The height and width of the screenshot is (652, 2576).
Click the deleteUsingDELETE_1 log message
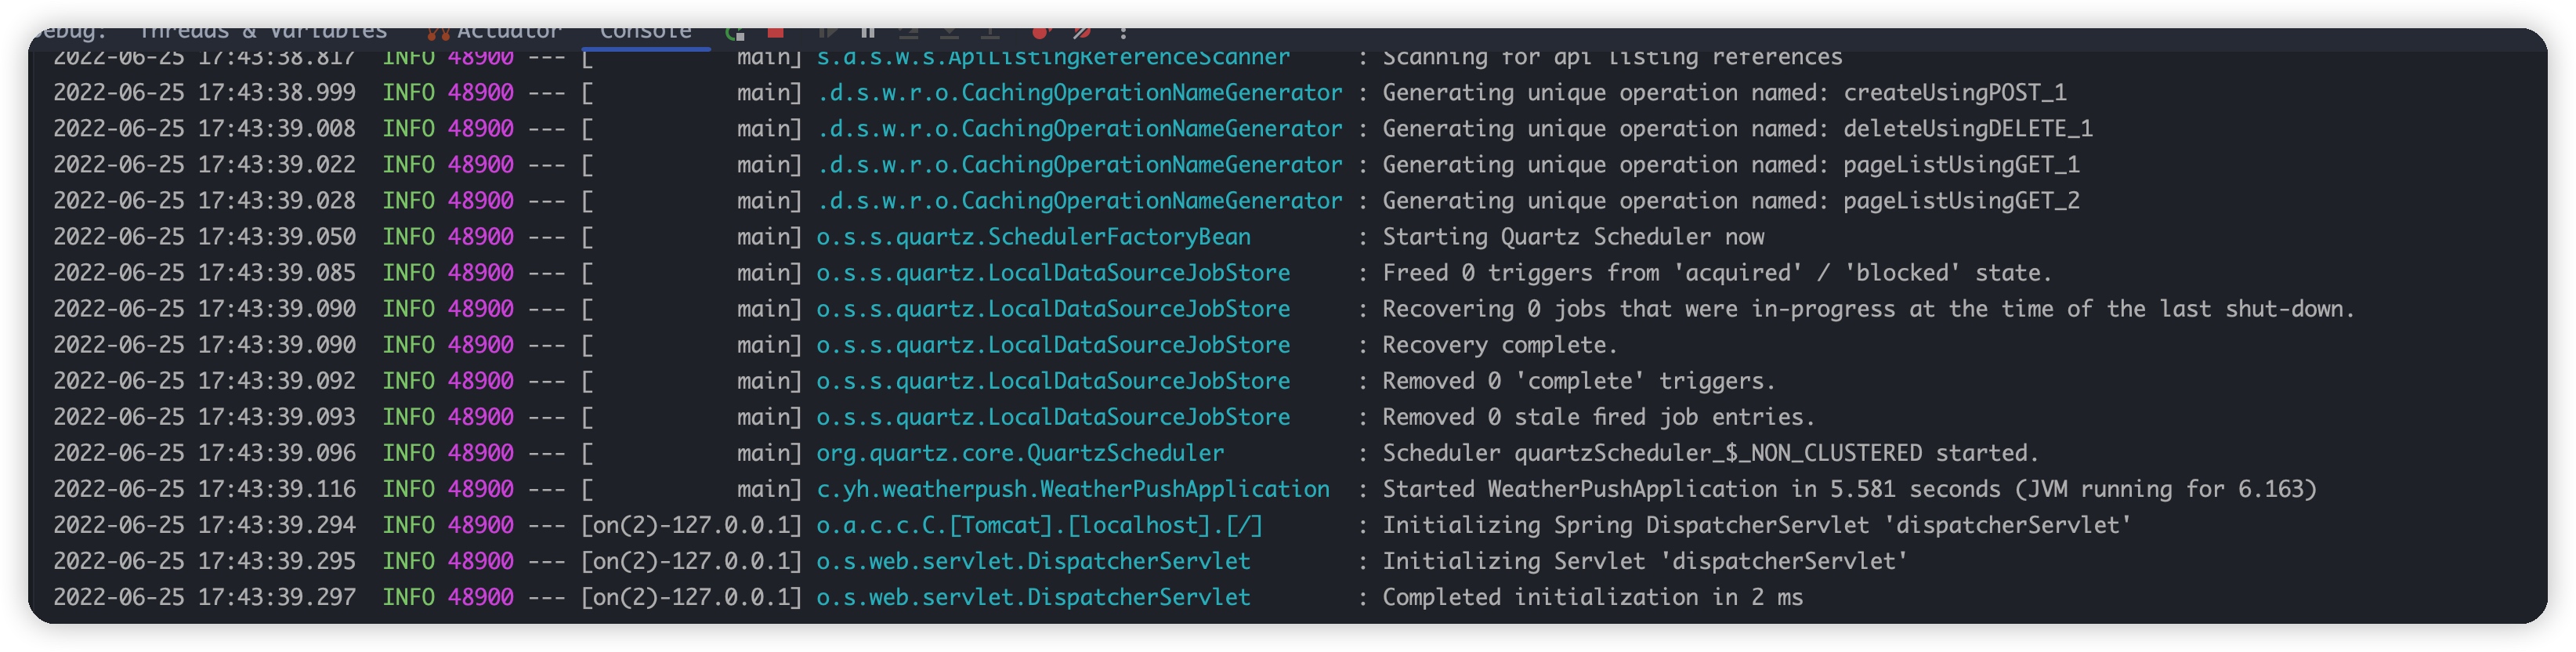tap(1737, 129)
